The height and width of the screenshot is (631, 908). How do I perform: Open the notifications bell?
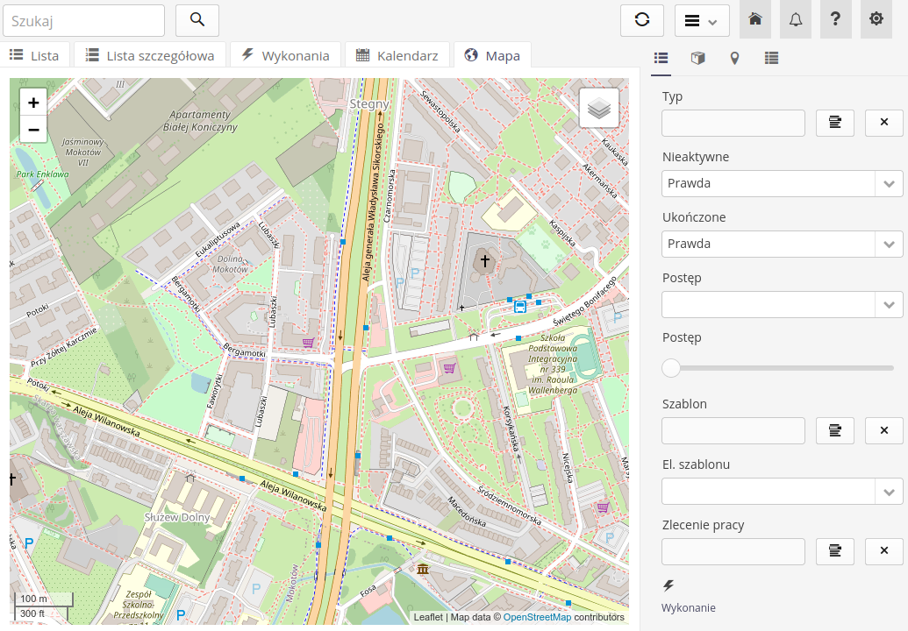[x=796, y=20]
